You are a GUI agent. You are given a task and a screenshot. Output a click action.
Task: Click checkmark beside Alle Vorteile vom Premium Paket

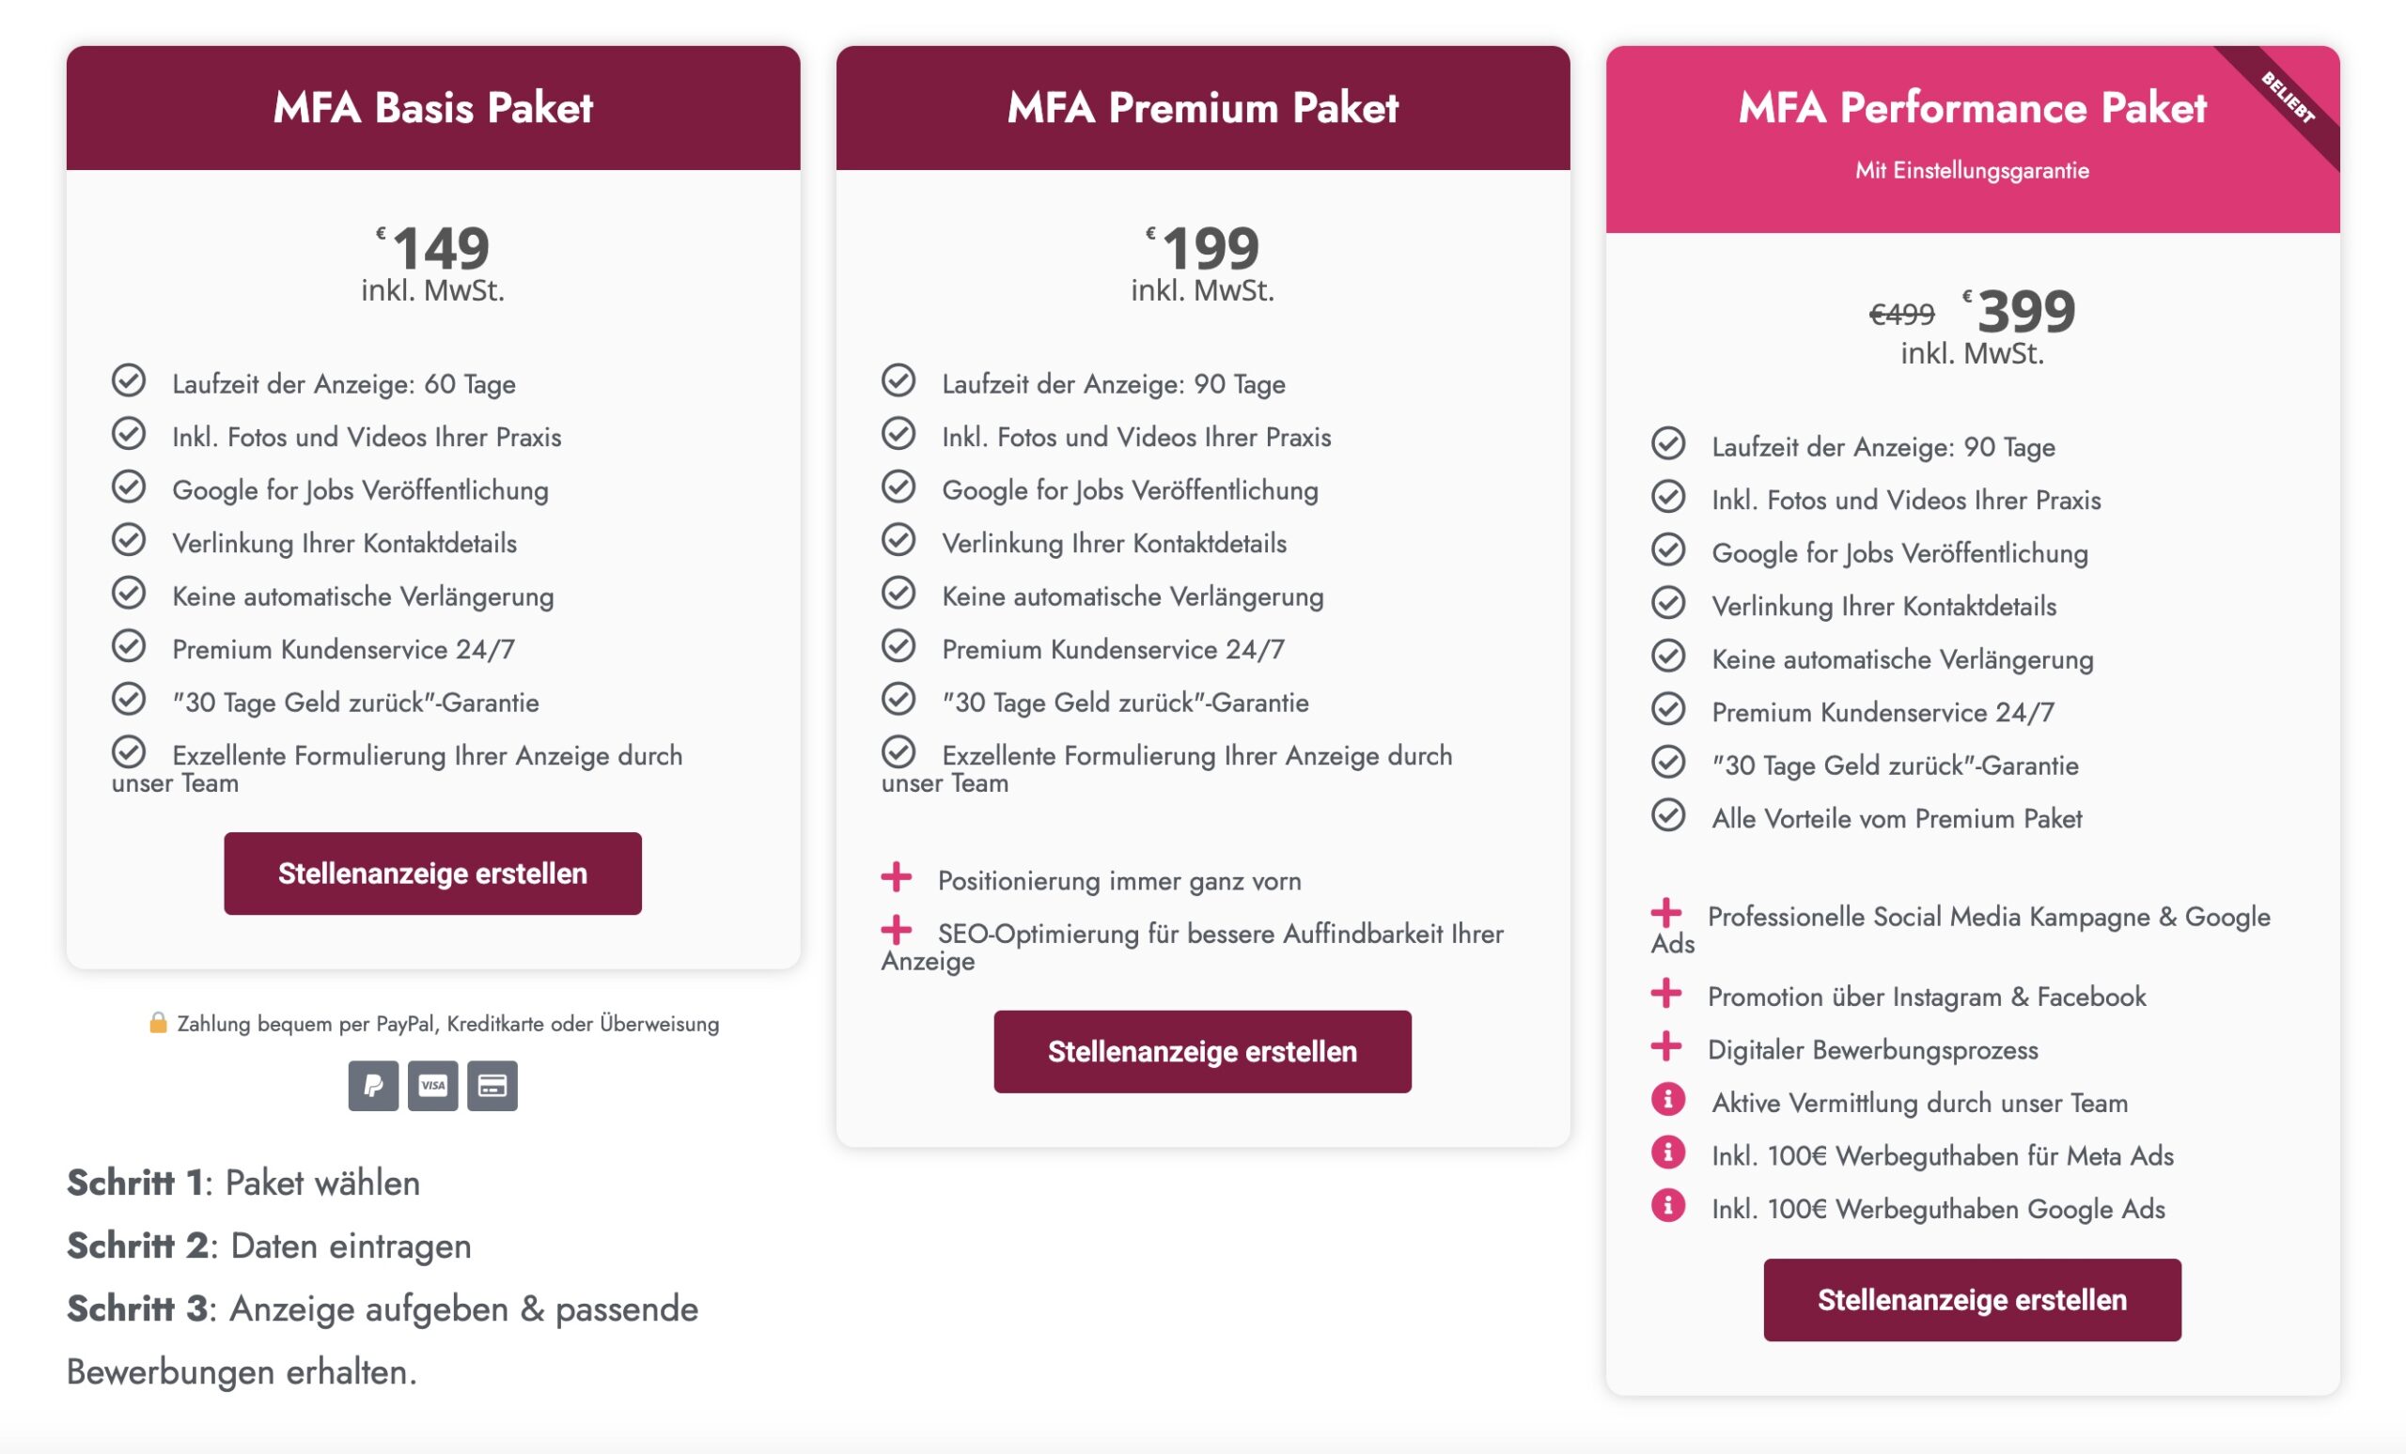pyautogui.click(x=1668, y=815)
